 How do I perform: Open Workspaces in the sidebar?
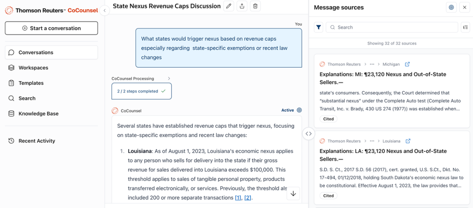(x=33, y=68)
